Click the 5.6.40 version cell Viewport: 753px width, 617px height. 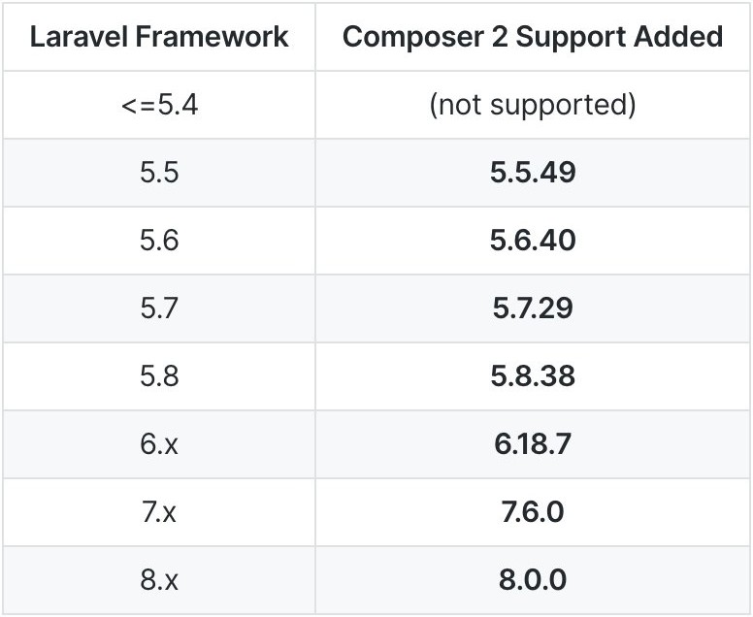click(533, 241)
